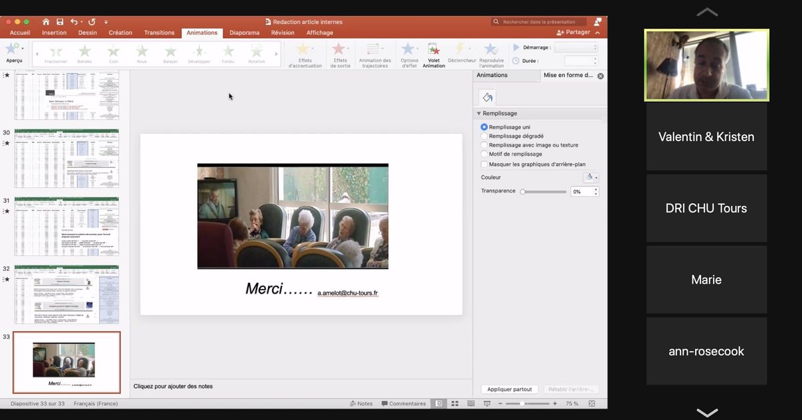
Task: Select the Roue animation effect
Action: click(142, 54)
